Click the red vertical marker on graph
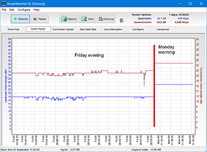Screen dimensions: 207x152 154,86
